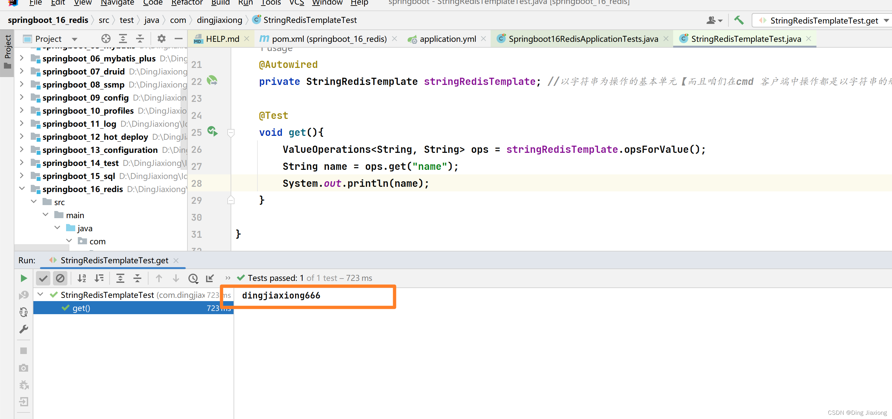892x419 pixels.
Task: Click the exit icon in run sidebar
Action: click(24, 402)
